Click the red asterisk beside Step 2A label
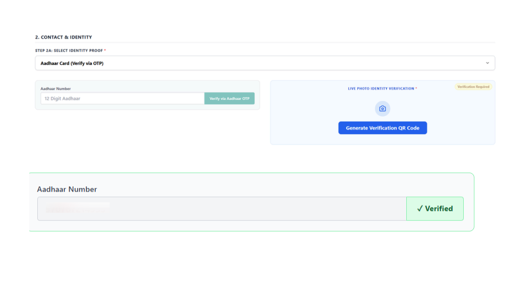Viewport: 525px width, 292px height. pos(105,50)
